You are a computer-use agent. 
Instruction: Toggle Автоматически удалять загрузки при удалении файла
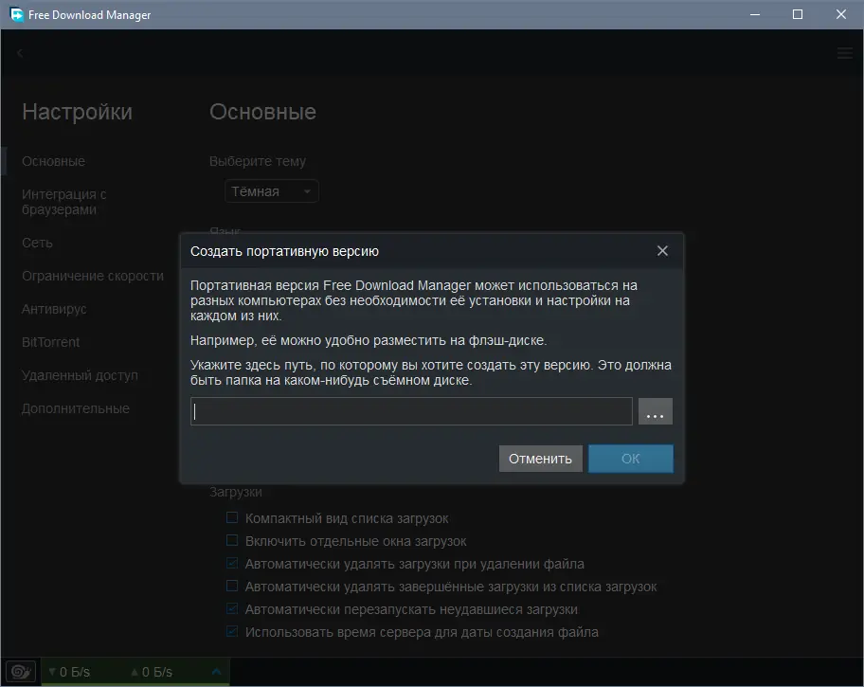(232, 563)
